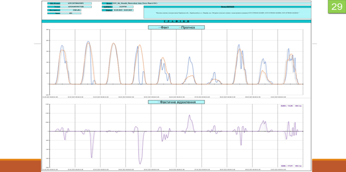The image size is (346, 172).
Task: Click the large address description text box
Action: coord(227,13)
